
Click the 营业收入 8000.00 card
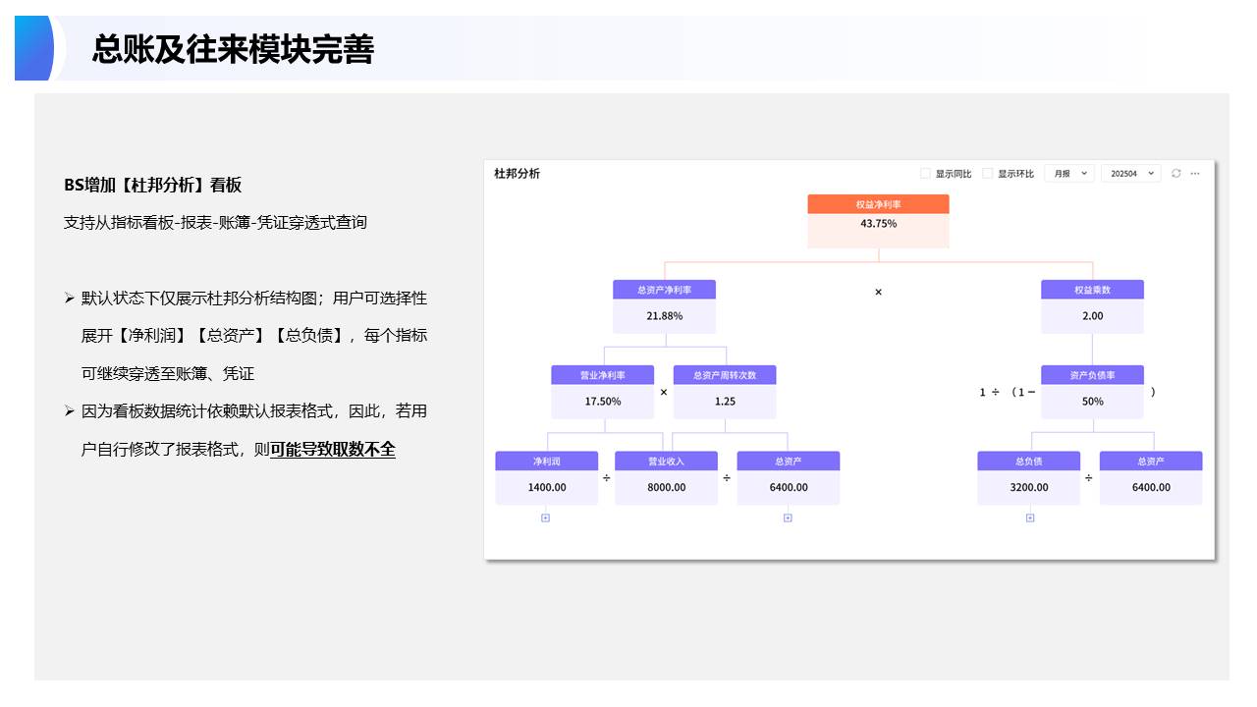pyautogui.click(x=666, y=478)
